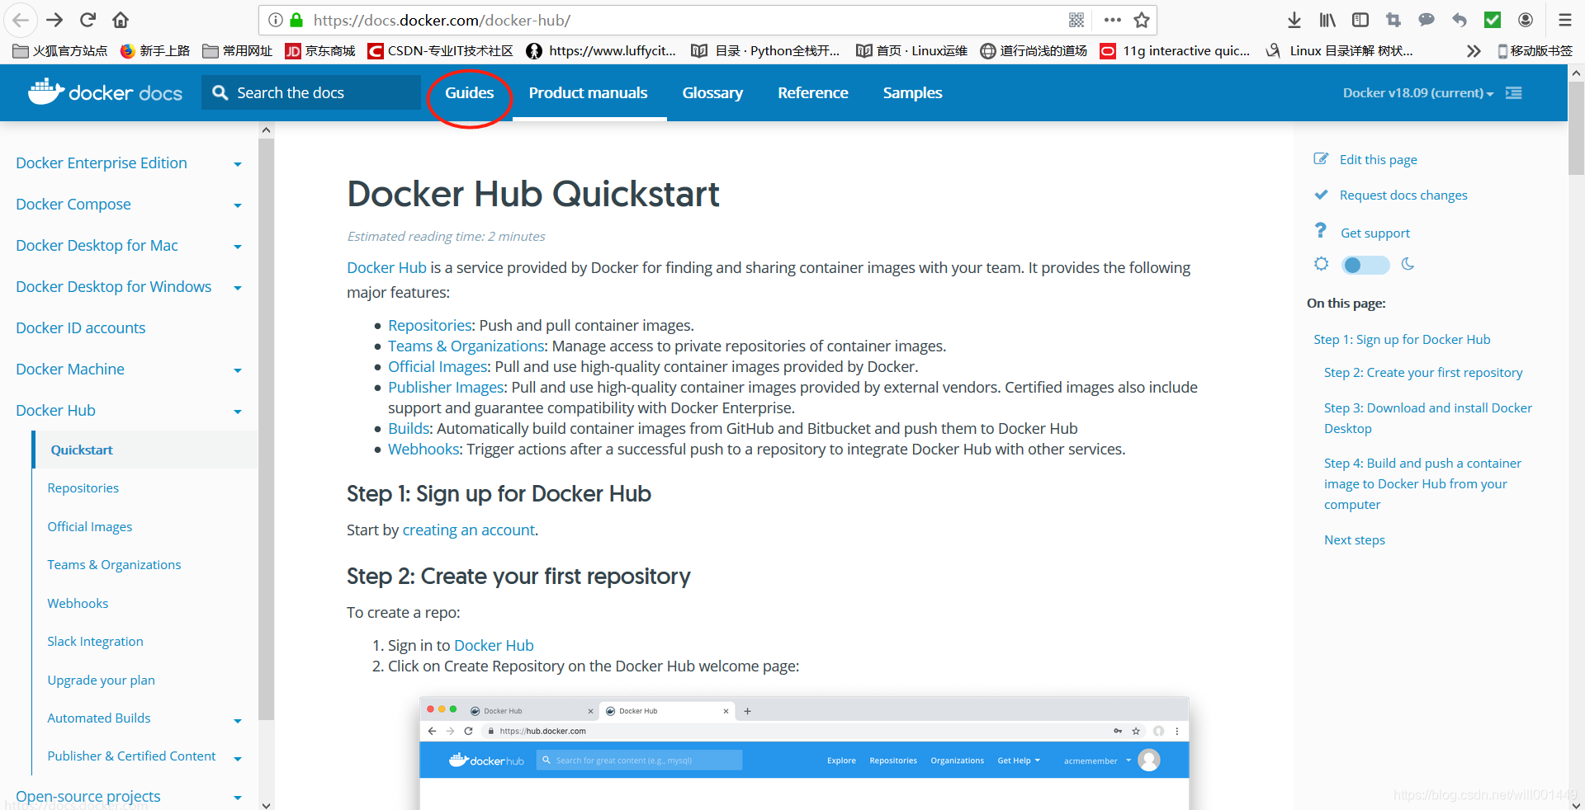Image resolution: width=1585 pixels, height=810 pixels.
Task: Click Request docs changes link
Action: tap(1403, 195)
